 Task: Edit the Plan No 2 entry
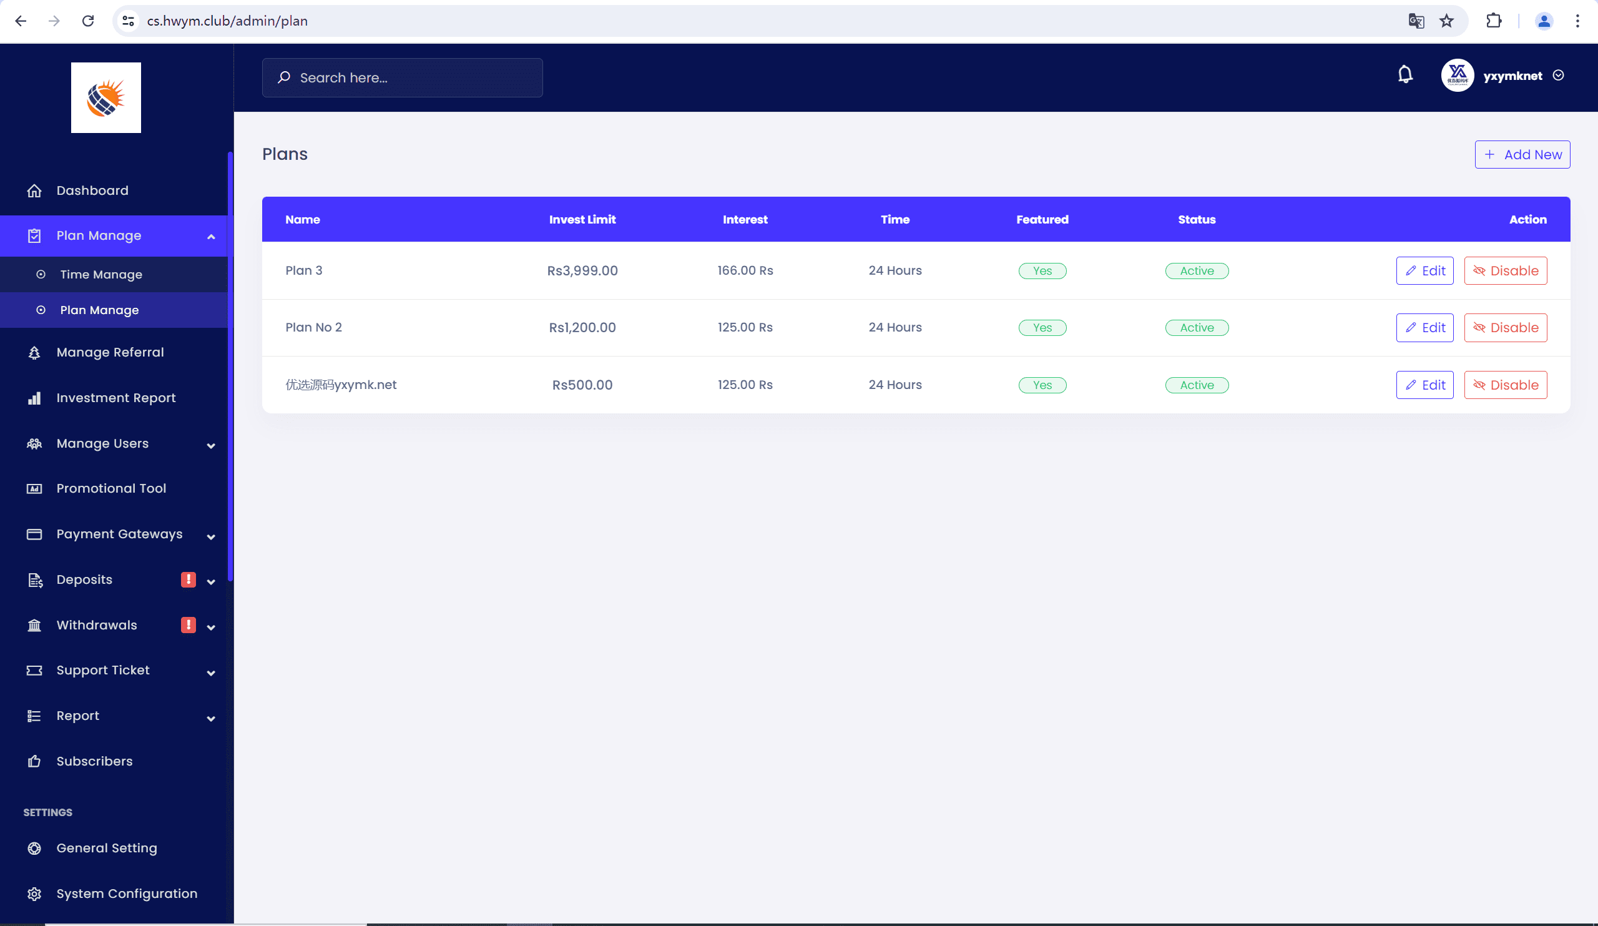pos(1424,328)
